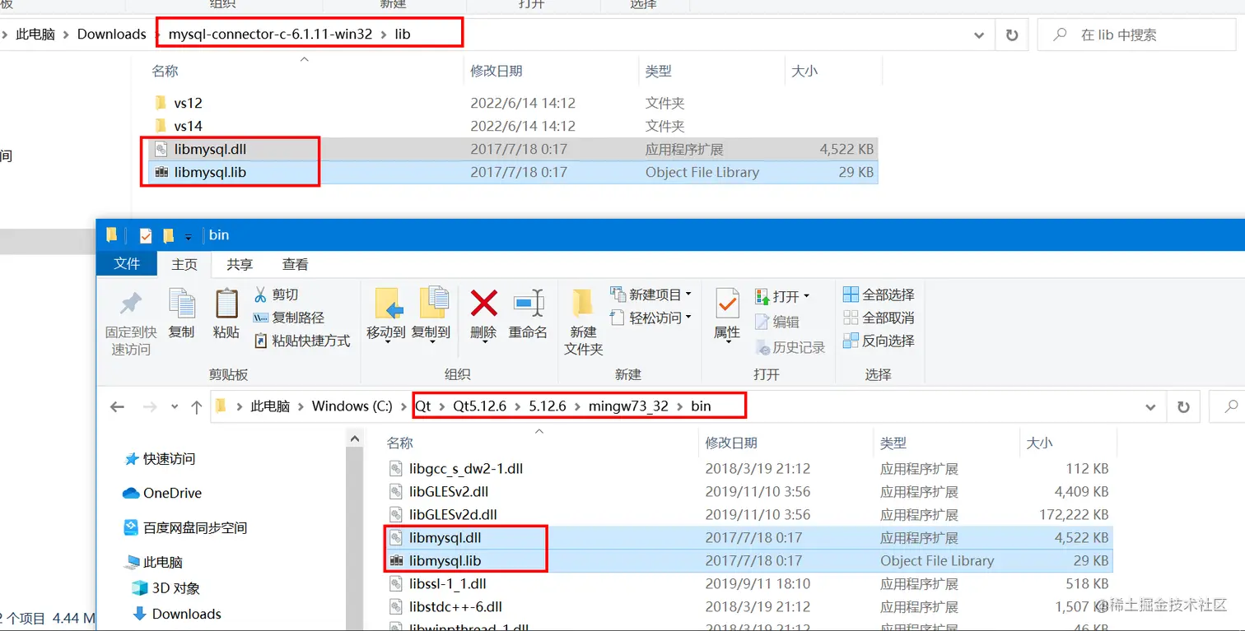
Task: Switch to the View (查看) tab
Action: 296,264
